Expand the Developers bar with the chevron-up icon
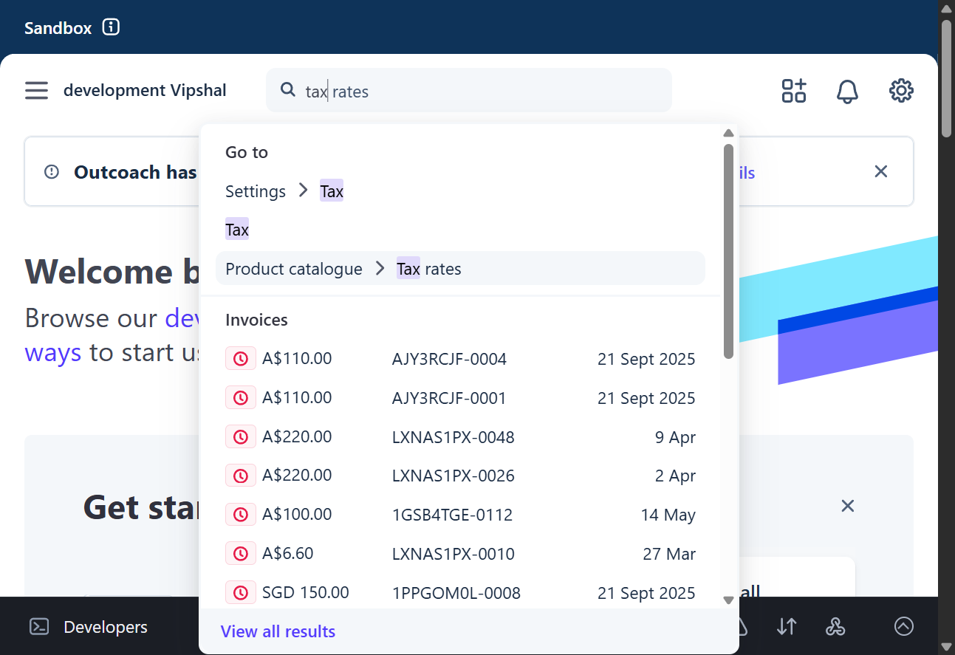Viewport: 955px width, 655px height. tap(904, 626)
